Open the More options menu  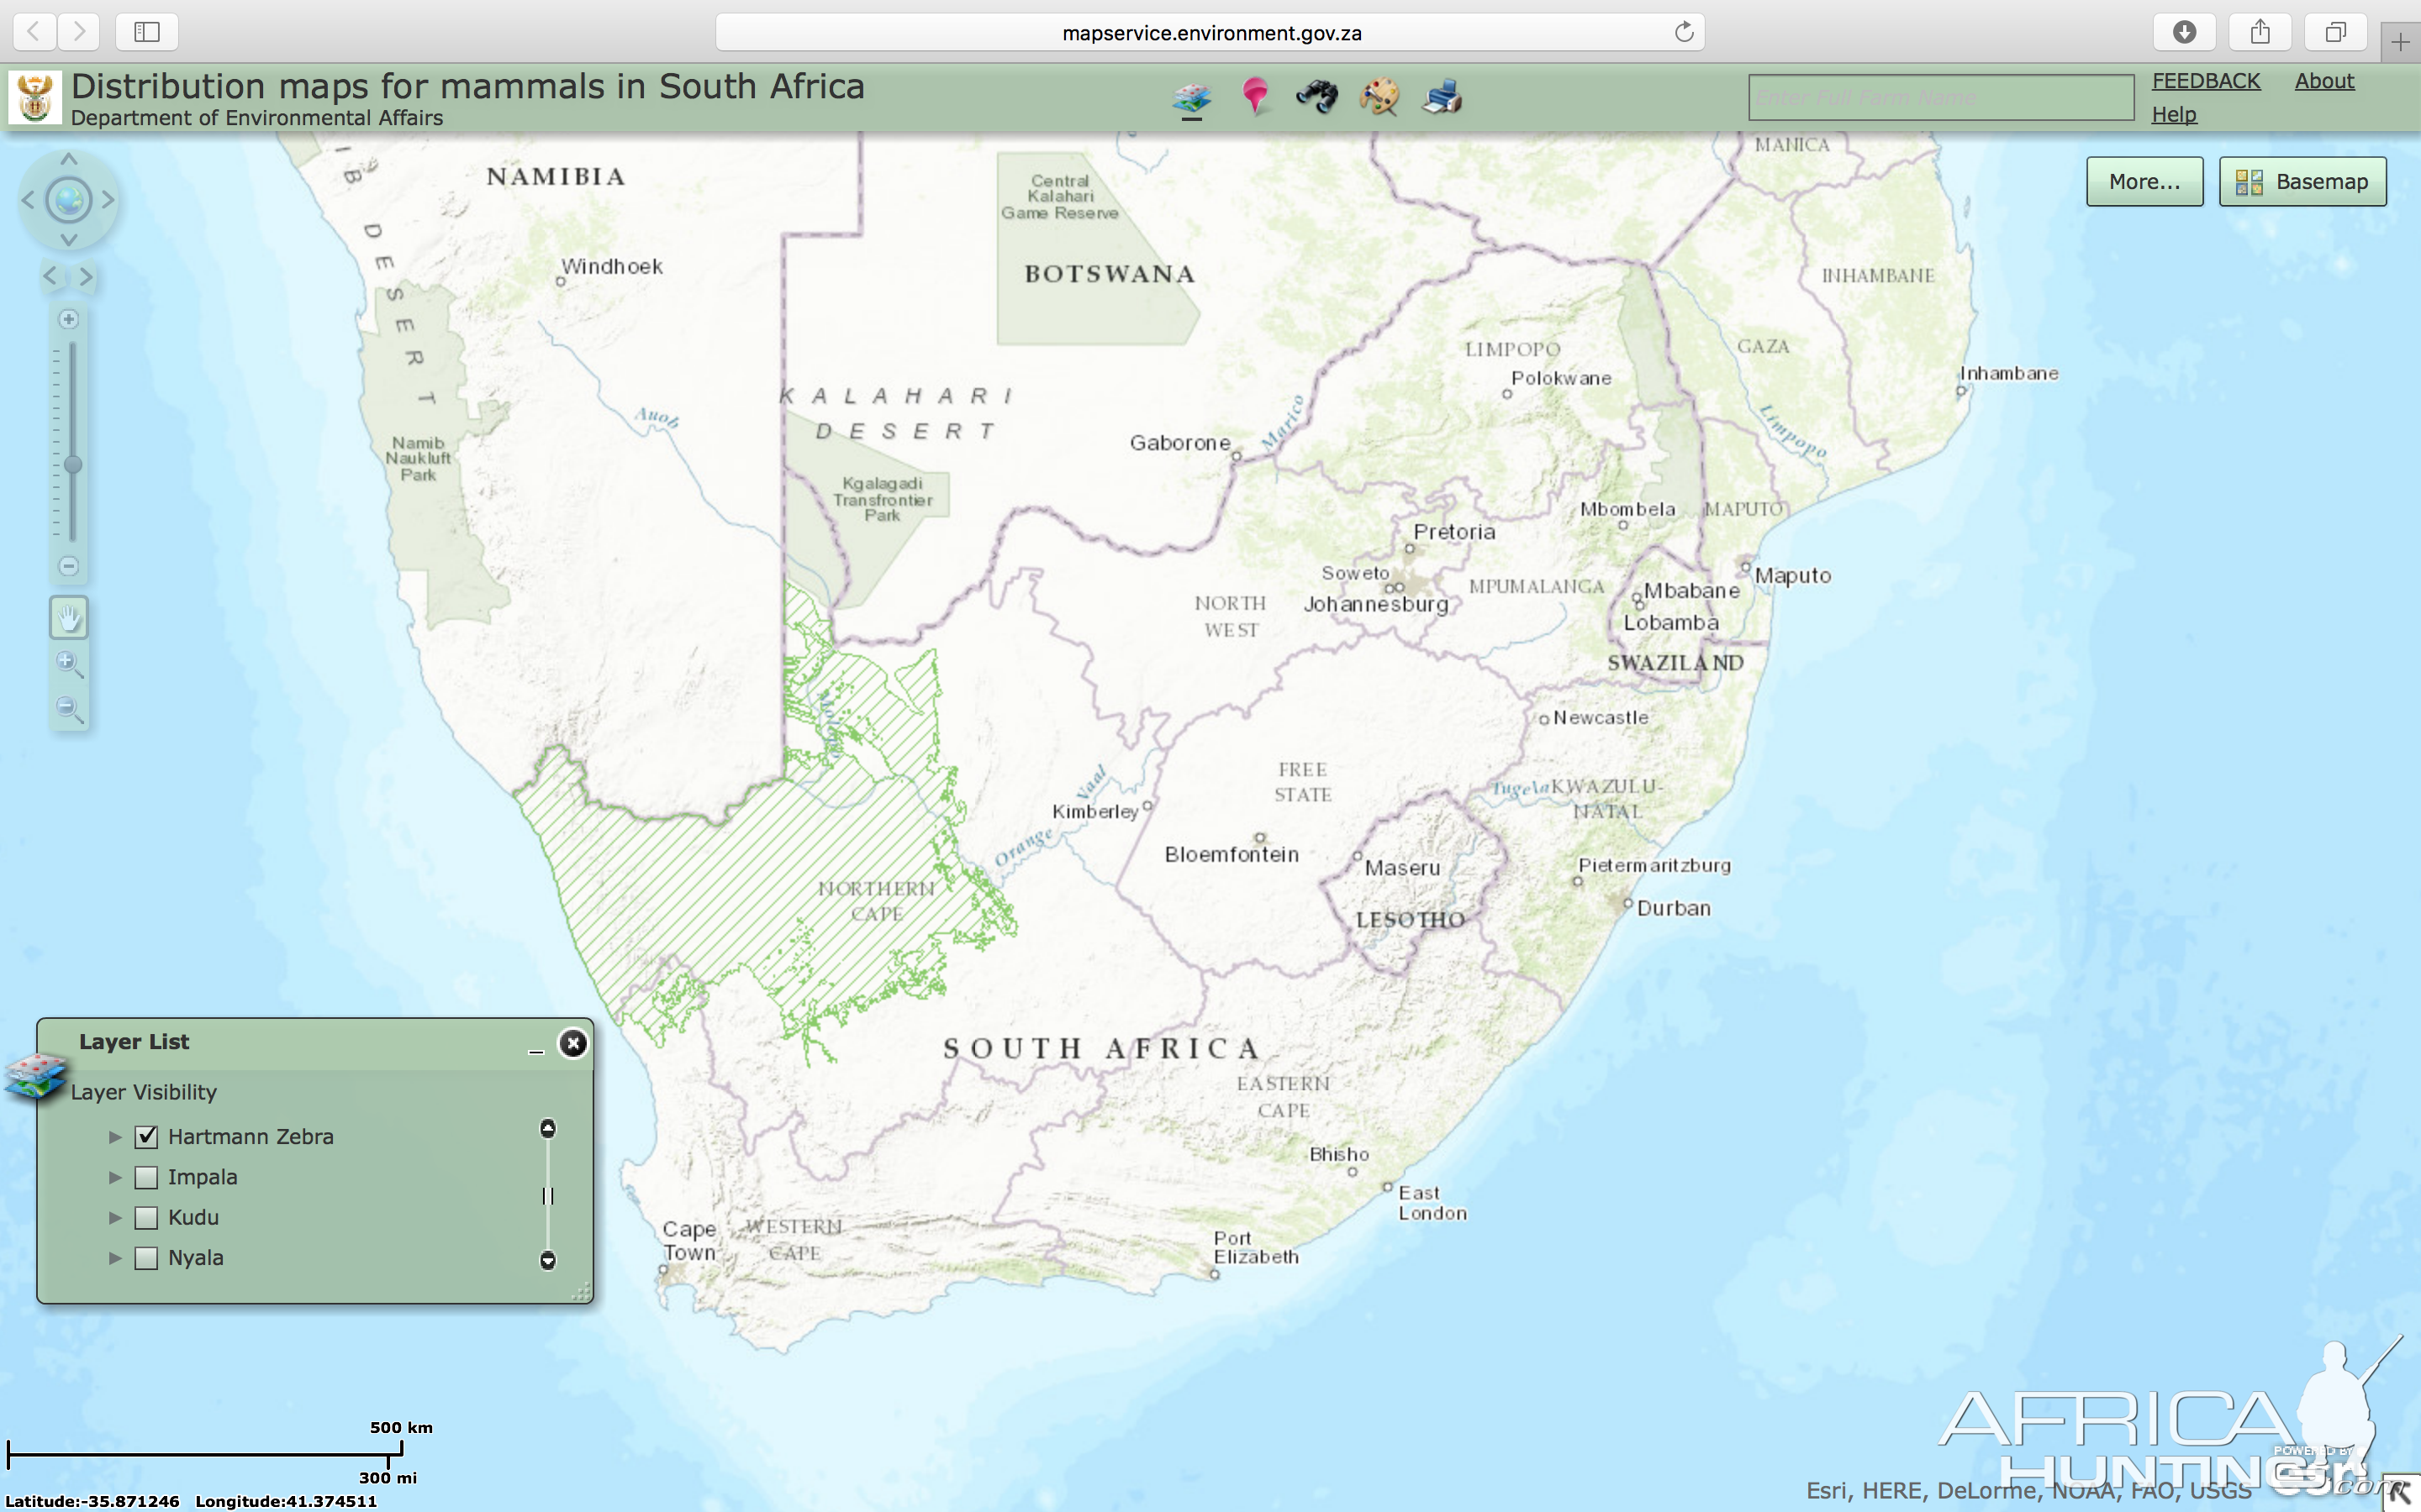(2144, 181)
